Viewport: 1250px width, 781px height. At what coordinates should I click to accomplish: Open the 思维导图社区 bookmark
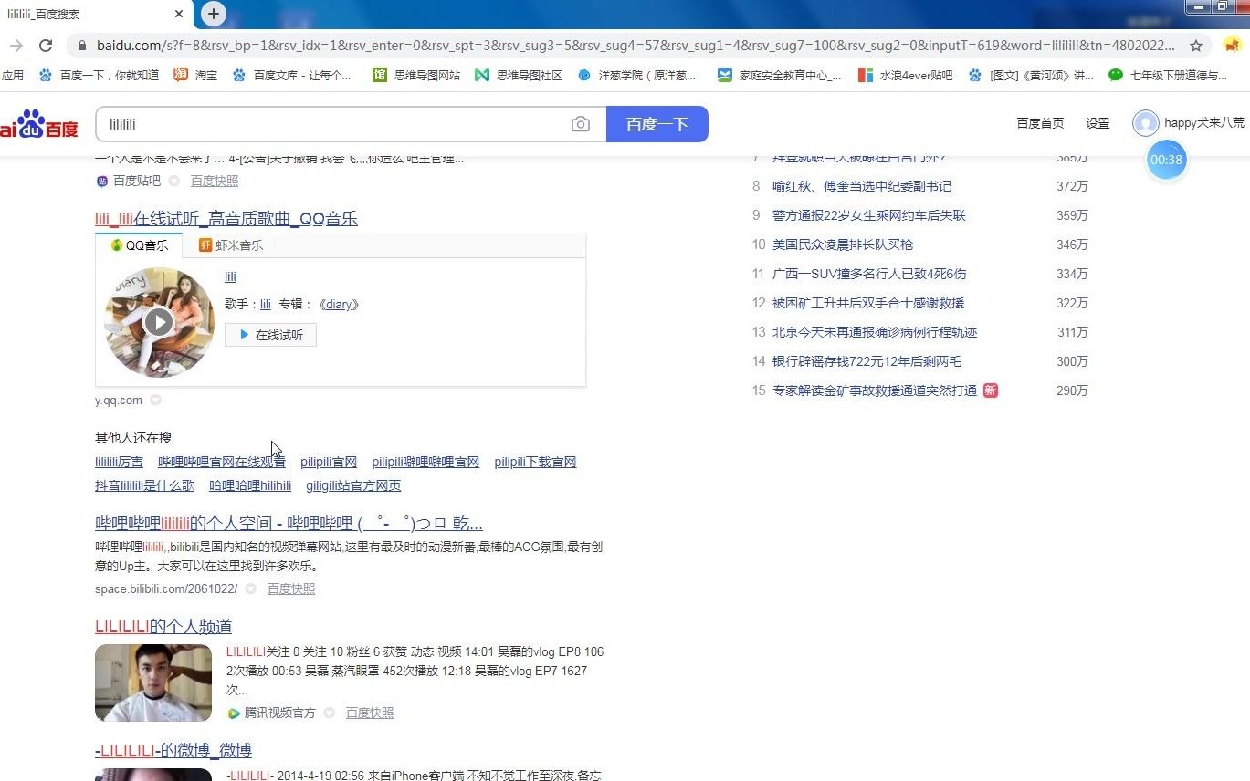tap(519, 75)
